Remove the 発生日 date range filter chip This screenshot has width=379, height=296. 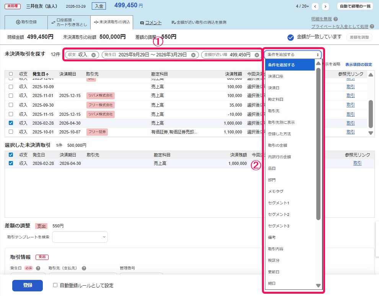coord(193,55)
